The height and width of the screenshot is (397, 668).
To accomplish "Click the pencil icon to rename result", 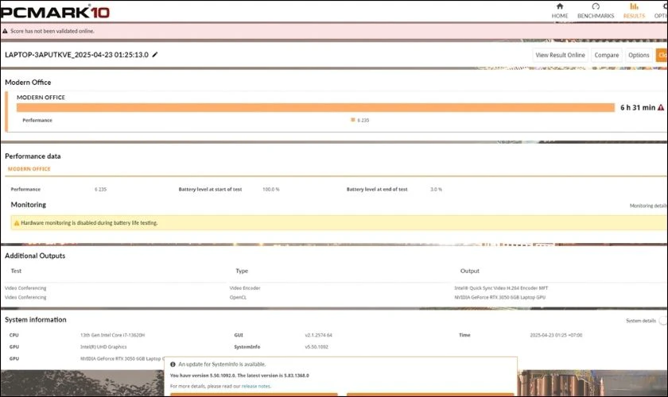I will tap(155, 55).
